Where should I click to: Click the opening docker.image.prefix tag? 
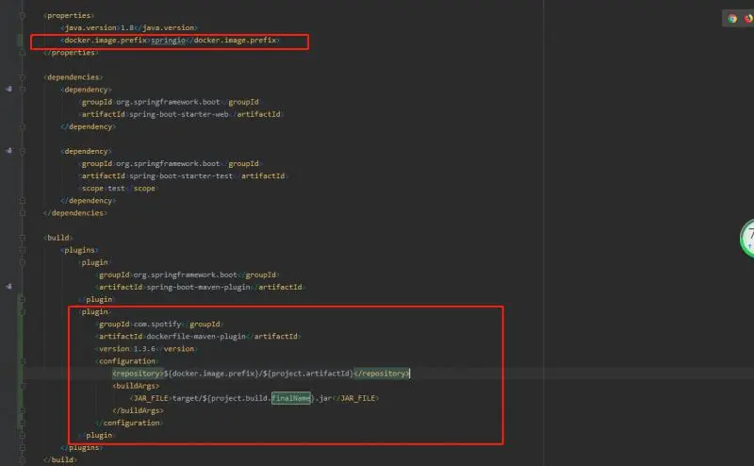coord(106,41)
